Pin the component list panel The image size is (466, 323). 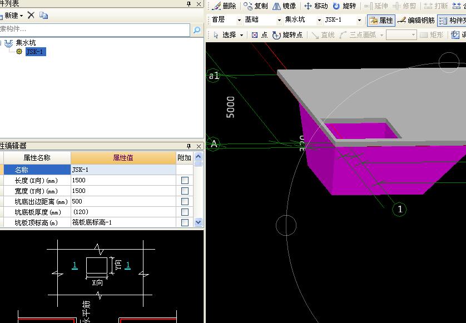coord(189,4)
